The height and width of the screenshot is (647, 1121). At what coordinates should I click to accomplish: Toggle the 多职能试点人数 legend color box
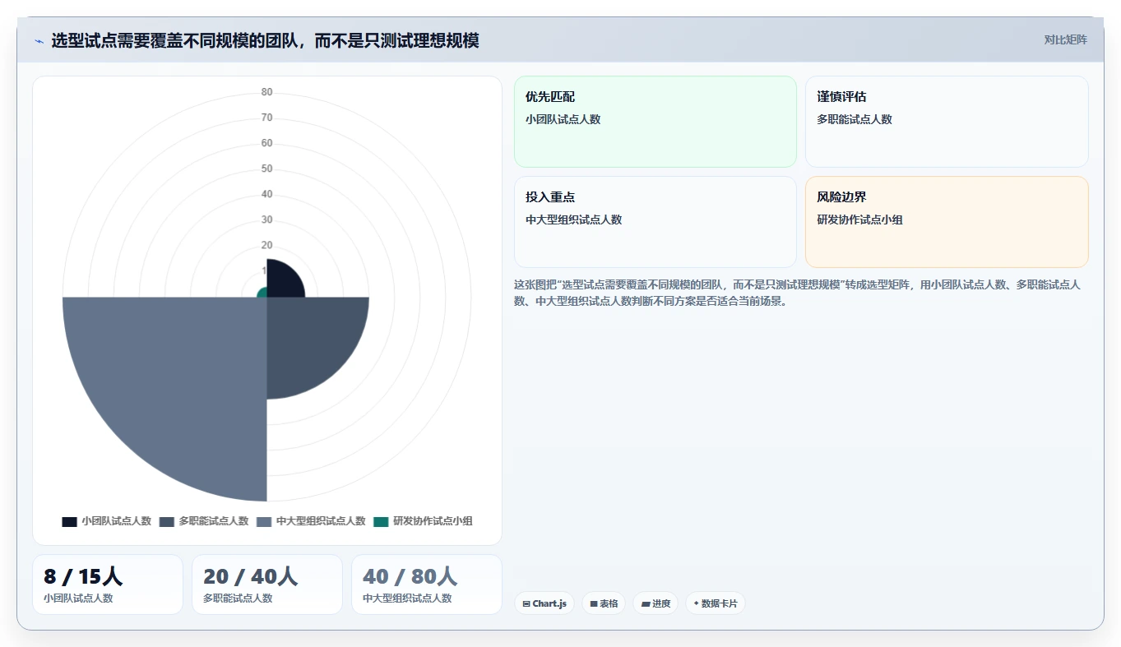coord(167,521)
